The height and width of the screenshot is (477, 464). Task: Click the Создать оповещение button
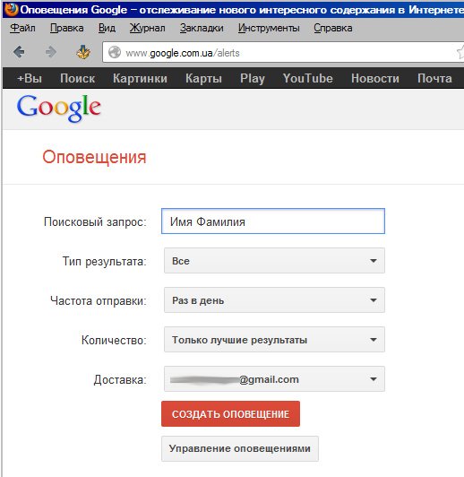pyautogui.click(x=230, y=413)
